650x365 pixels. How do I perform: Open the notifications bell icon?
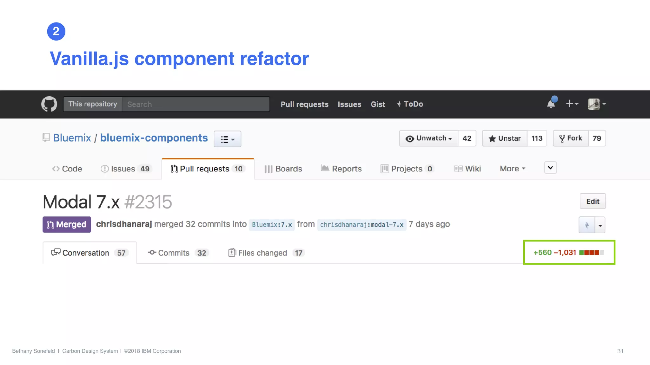coord(552,103)
